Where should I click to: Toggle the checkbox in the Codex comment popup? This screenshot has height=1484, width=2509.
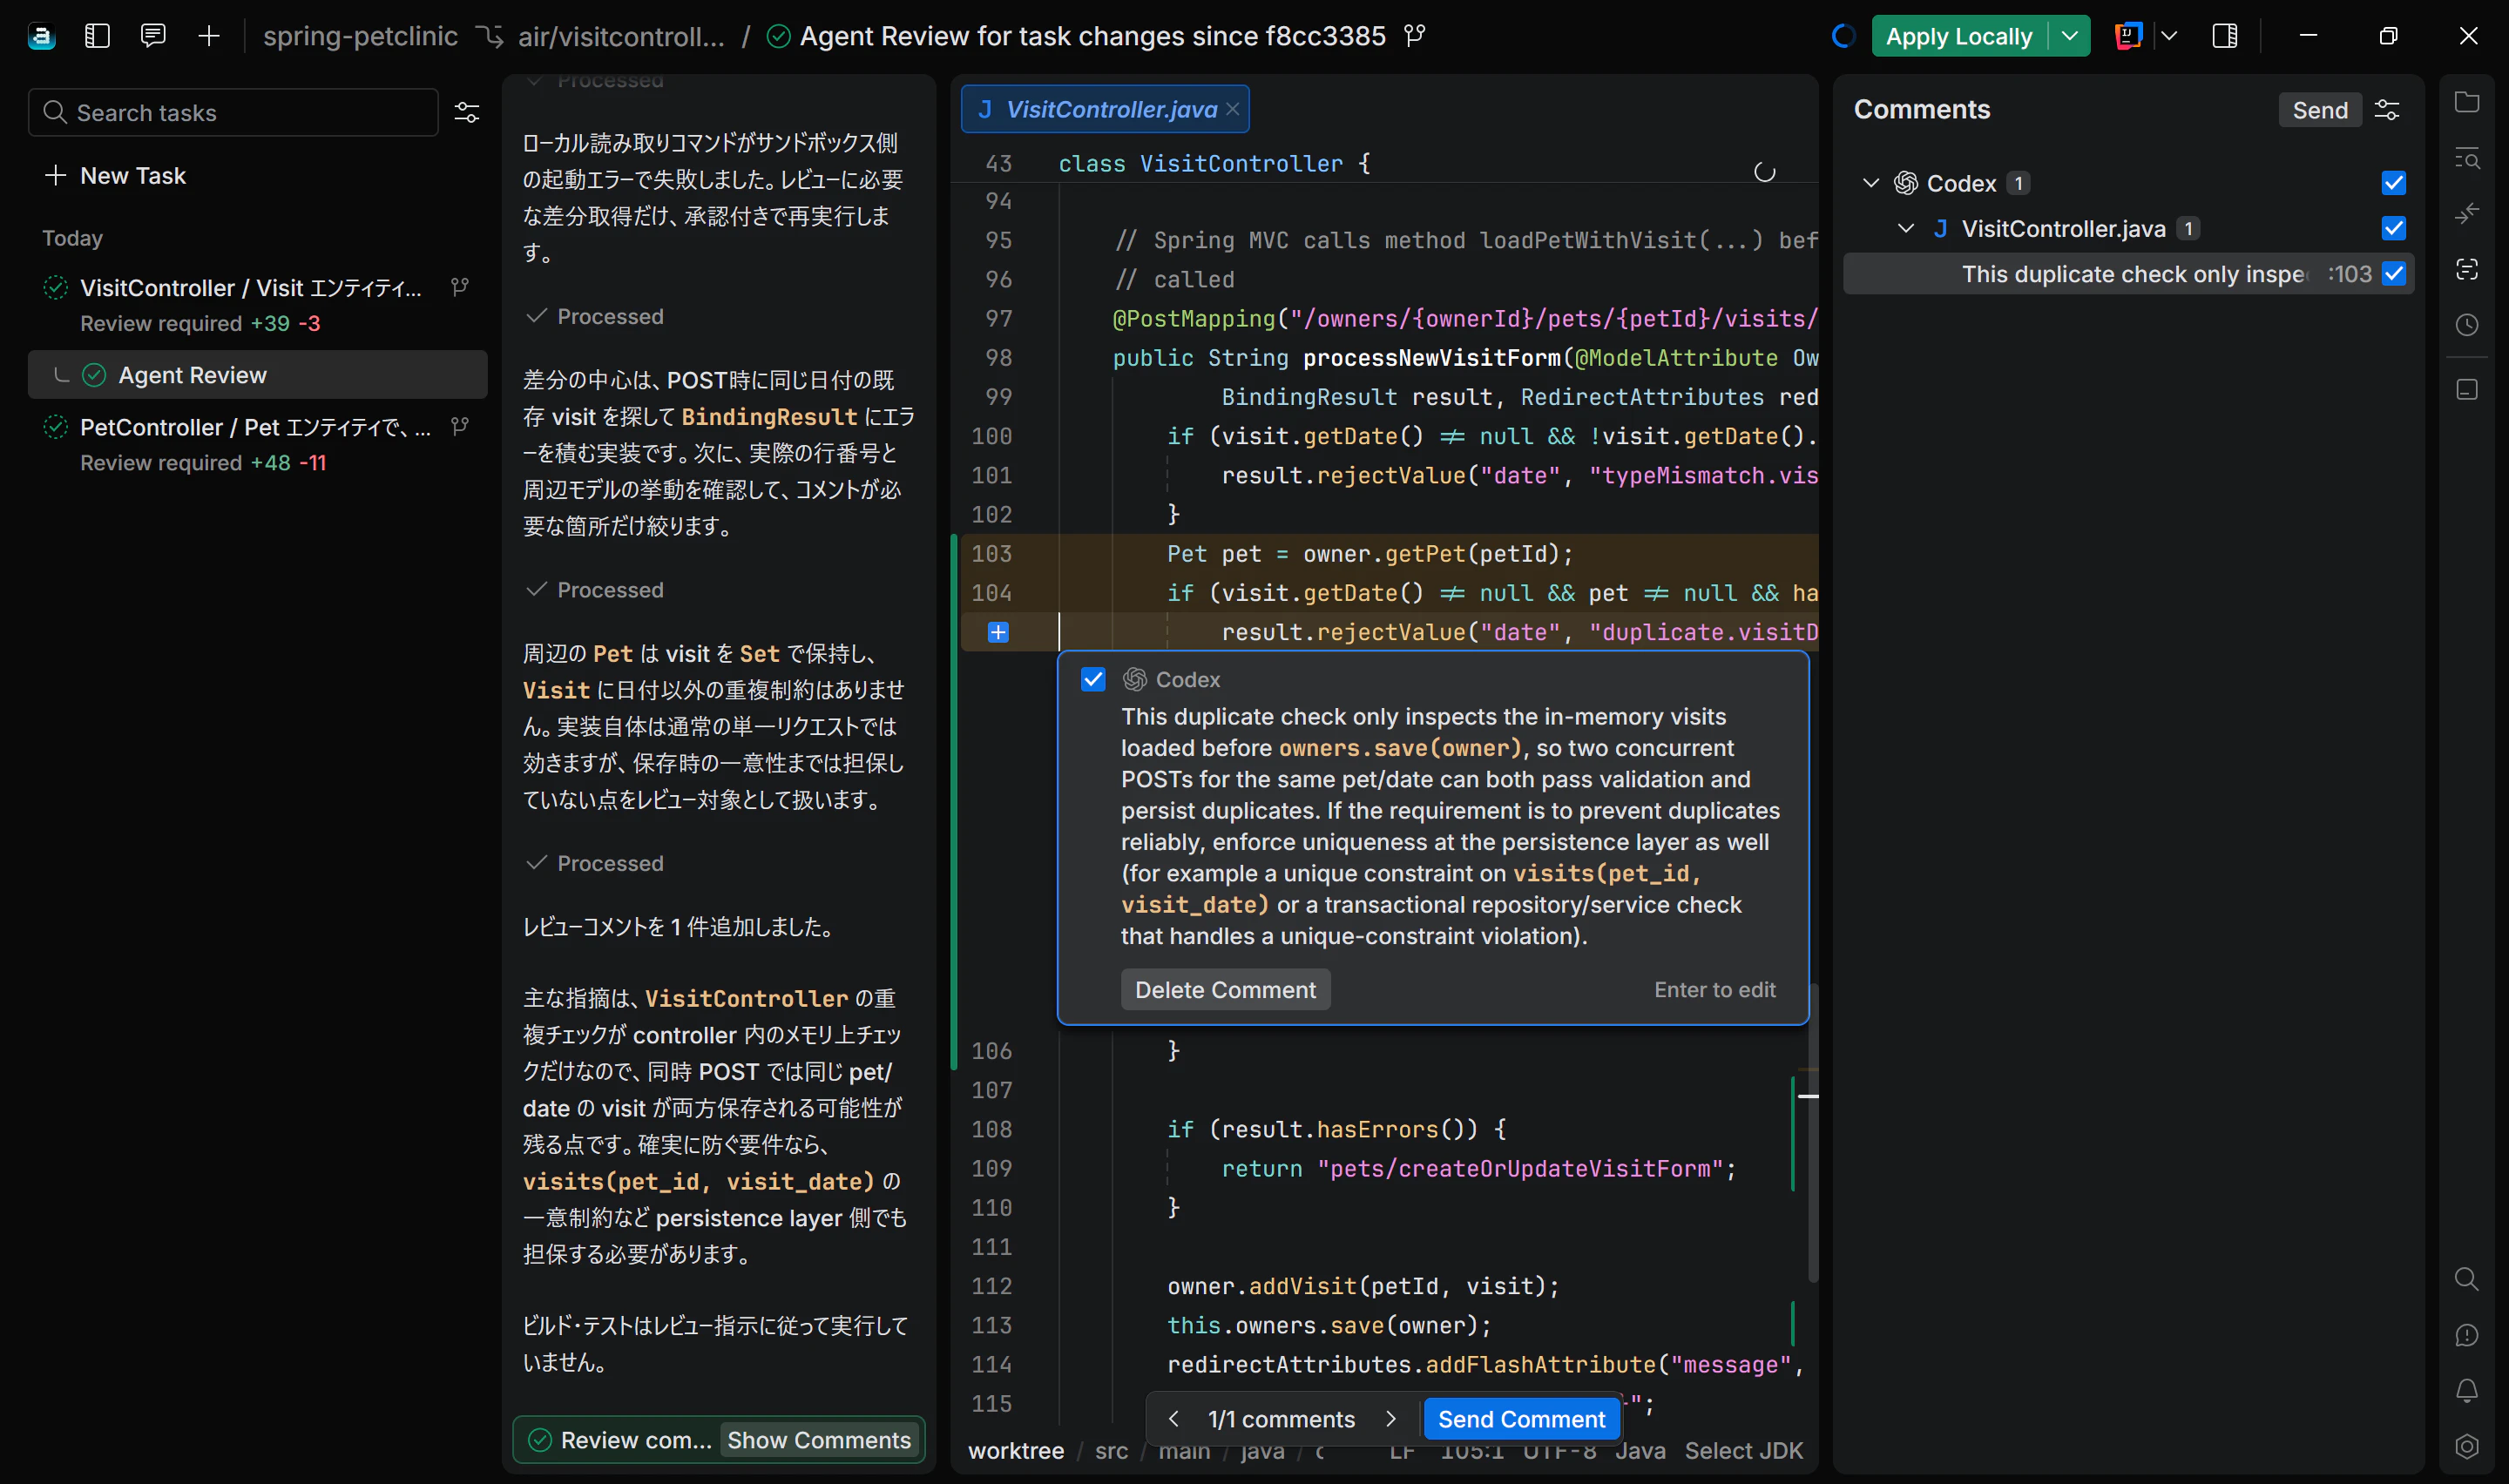point(1093,680)
